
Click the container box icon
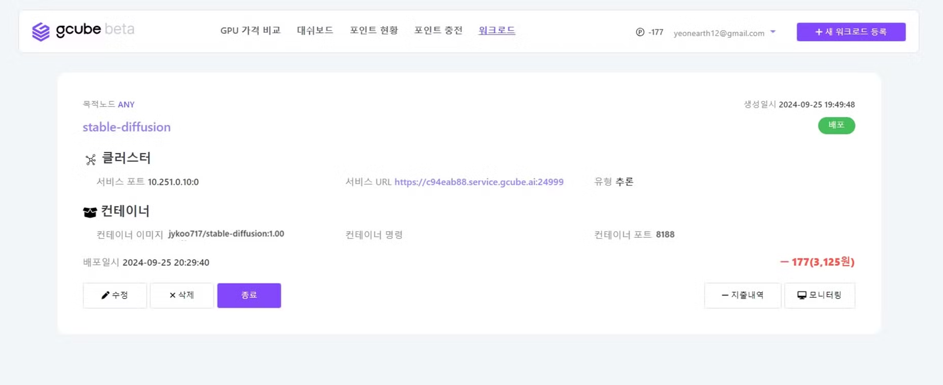(x=90, y=212)
